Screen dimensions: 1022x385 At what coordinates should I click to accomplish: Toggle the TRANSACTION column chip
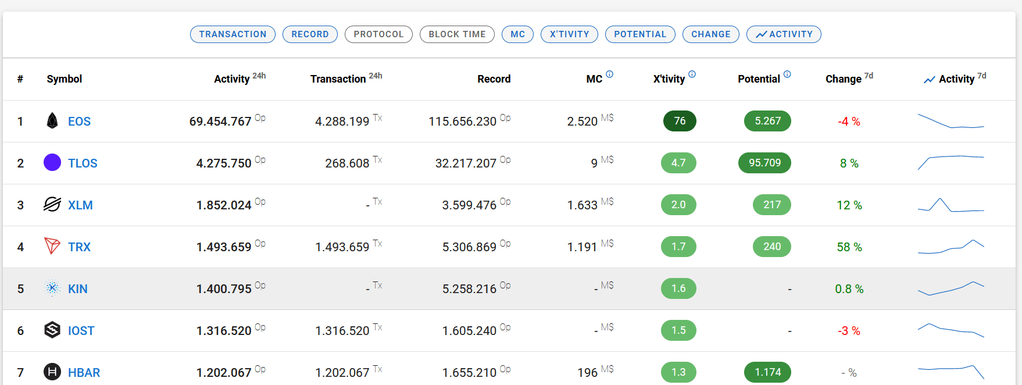pyautogui.click(x=233, y=34)
